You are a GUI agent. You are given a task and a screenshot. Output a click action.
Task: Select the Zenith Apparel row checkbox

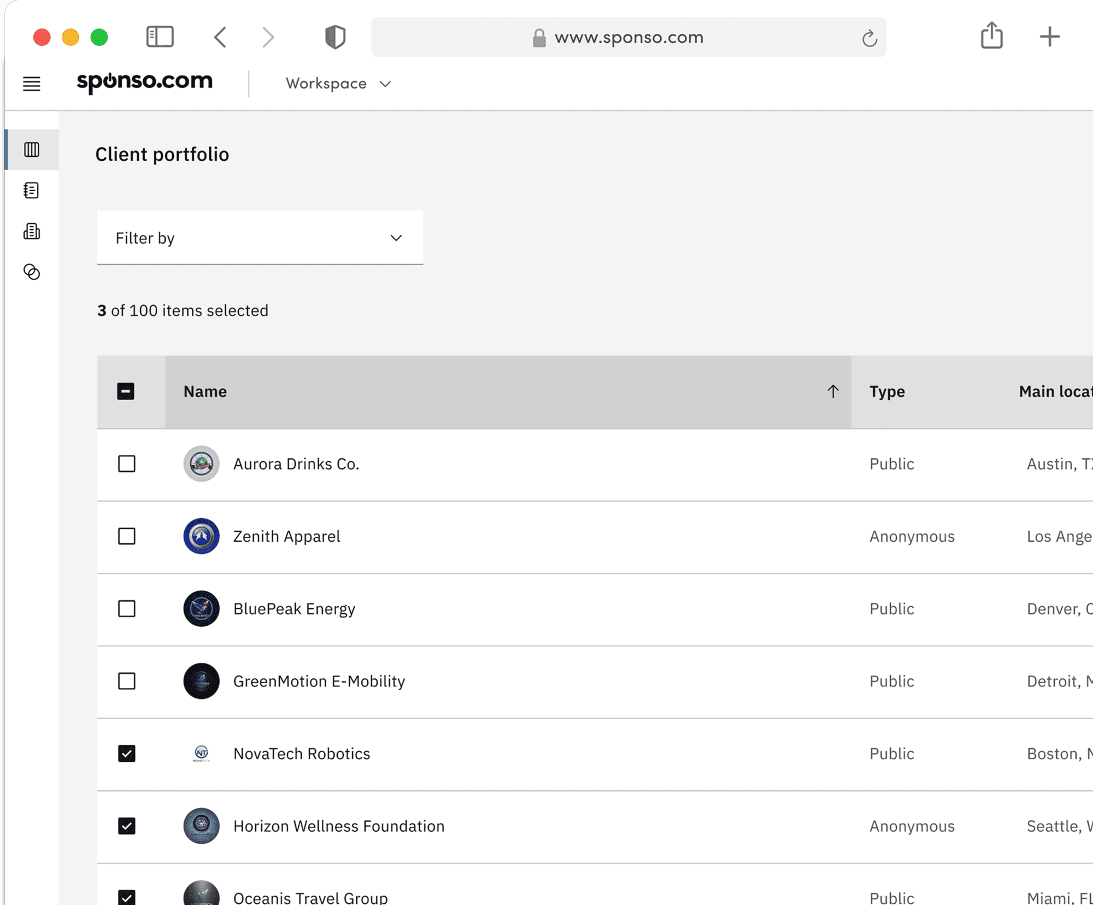[x=127, y=536]
